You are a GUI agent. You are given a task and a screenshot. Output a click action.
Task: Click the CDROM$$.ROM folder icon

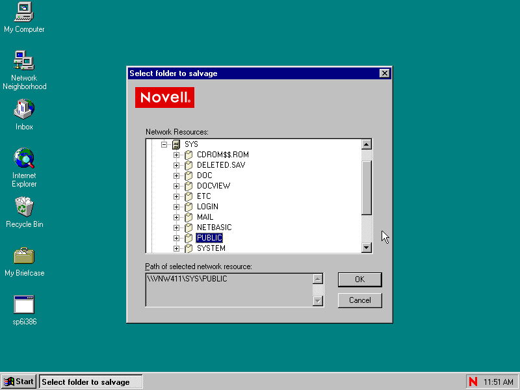[x=188, y=155]
